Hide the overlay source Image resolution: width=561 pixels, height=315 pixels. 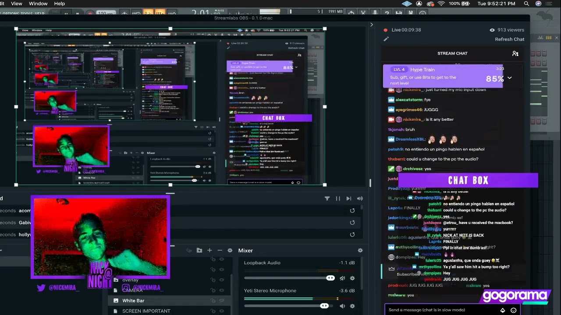pos(221,280)
